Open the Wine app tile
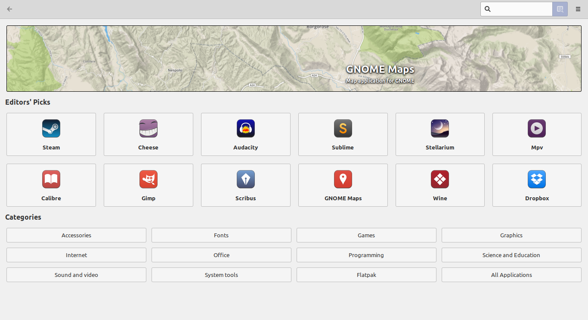 pyautogui.click(x=440, y=185)
